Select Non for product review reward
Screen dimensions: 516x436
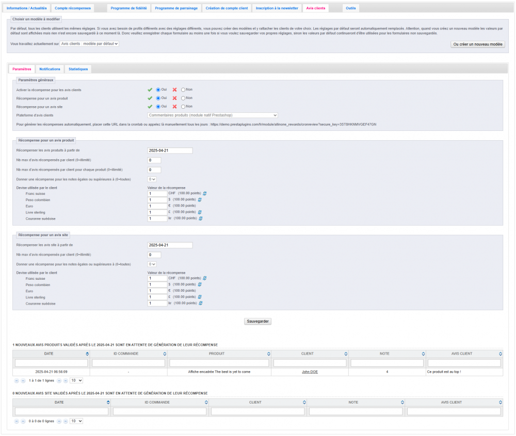click(183, 98)
